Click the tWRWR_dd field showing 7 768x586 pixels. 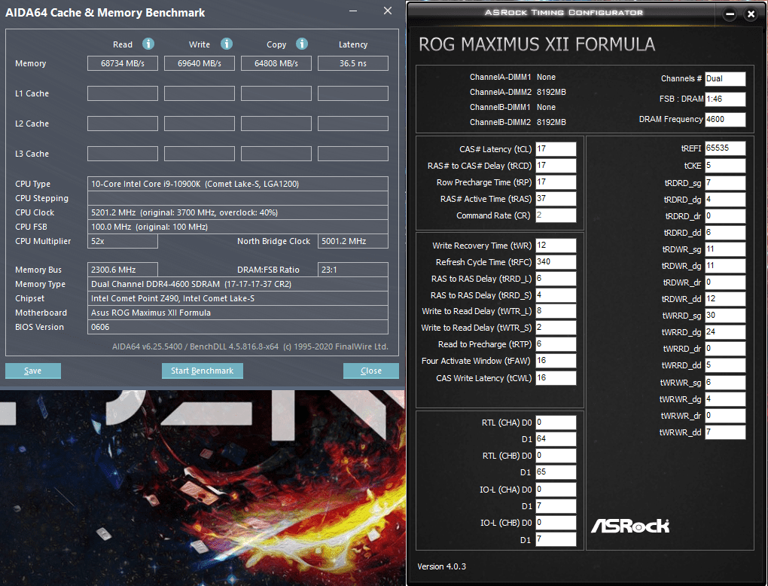[725, 432]
